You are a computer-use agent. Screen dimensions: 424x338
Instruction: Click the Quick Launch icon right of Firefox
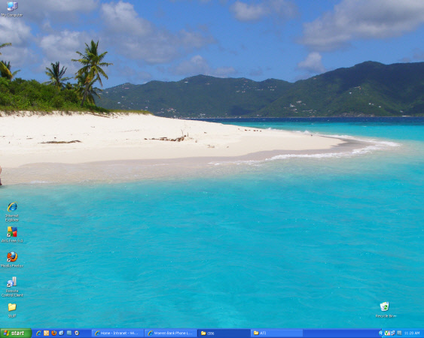click(62, 333)
